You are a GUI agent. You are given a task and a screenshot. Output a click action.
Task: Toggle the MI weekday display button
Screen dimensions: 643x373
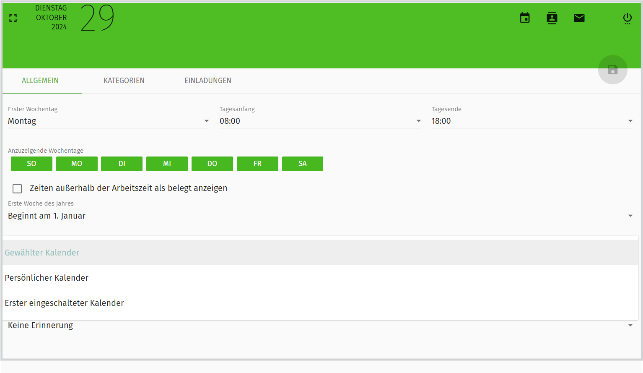click(167, 164)
